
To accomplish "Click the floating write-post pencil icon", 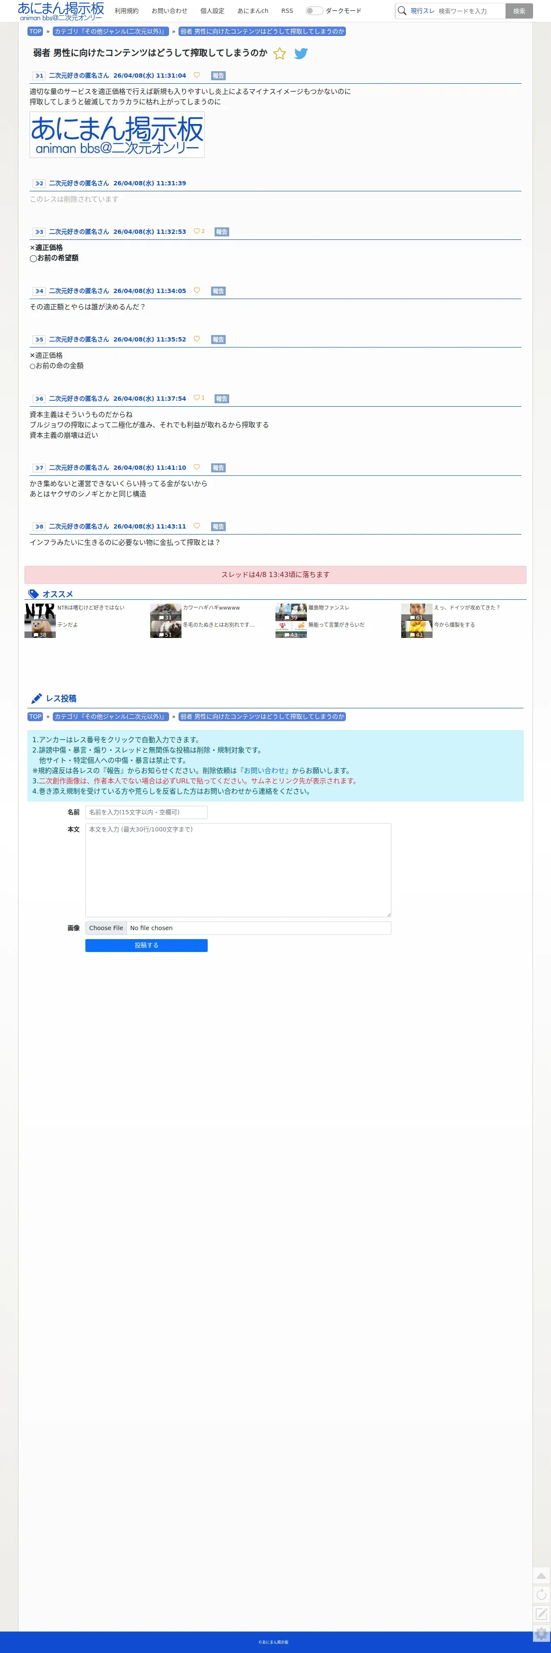I will point(542,1614).
